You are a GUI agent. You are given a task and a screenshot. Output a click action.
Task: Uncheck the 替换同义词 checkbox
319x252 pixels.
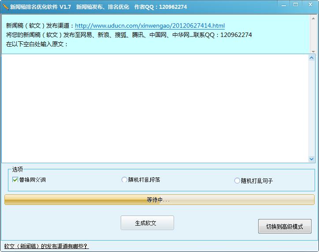click(x=15, y=179)
